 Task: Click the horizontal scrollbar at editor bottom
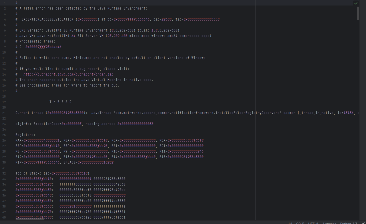tap(30, 219)
